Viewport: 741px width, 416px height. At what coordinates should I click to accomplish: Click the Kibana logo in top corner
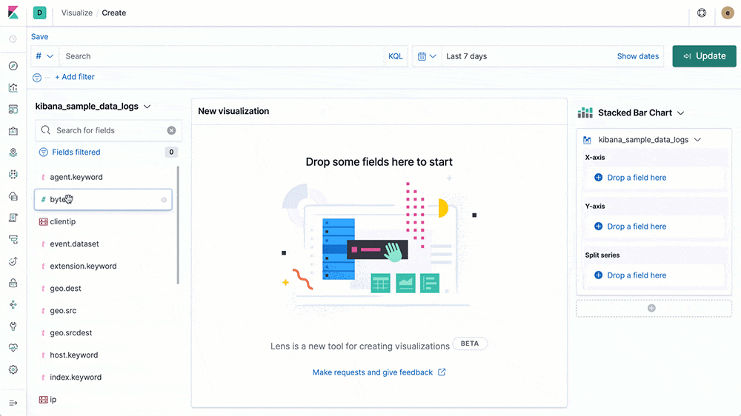(x=13, y=13)
